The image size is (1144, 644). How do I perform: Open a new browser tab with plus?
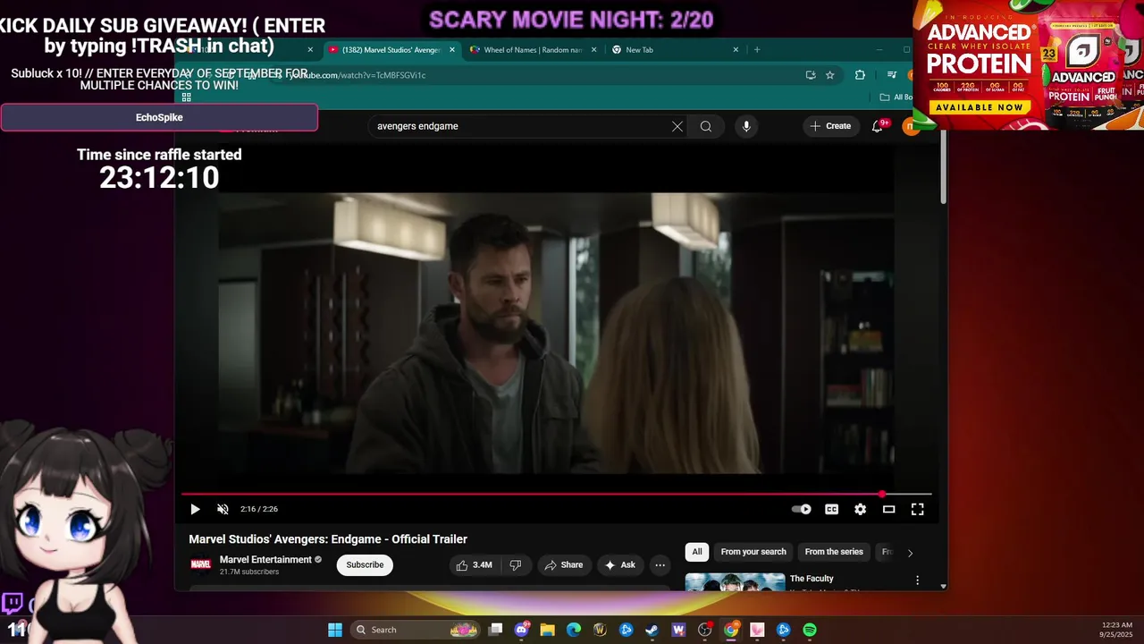click(x=757, y=50)
